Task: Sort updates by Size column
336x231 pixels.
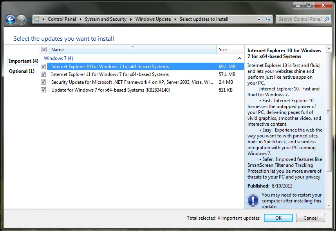Action: [x=230, y=49]
